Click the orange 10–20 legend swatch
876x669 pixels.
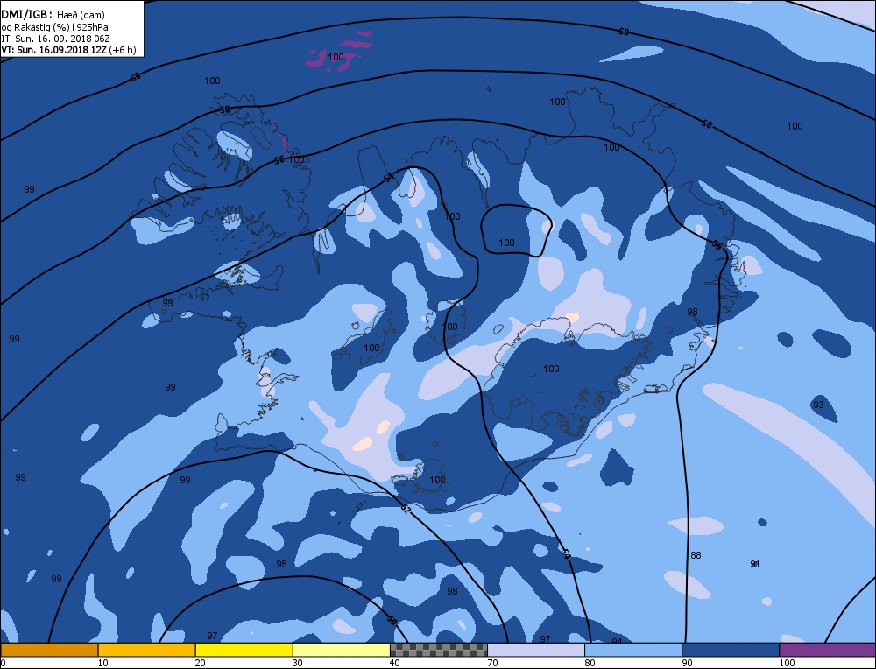146,650
